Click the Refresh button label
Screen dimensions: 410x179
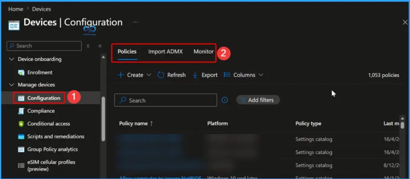(176, 75)
